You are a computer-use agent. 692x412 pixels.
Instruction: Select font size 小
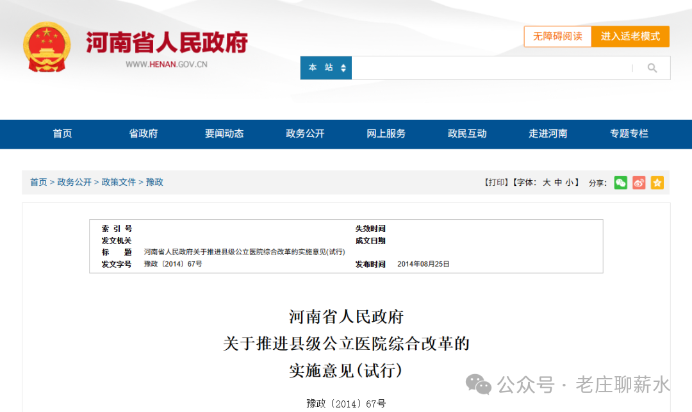568,183
